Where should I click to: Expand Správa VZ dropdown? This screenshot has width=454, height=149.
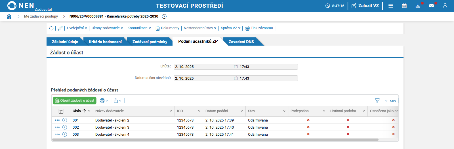click(231, 28)
